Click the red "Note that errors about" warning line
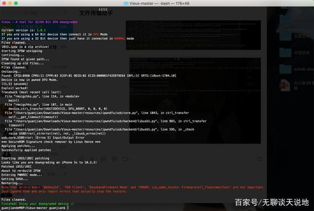314x211 pixels. click(x=133, y=187)
